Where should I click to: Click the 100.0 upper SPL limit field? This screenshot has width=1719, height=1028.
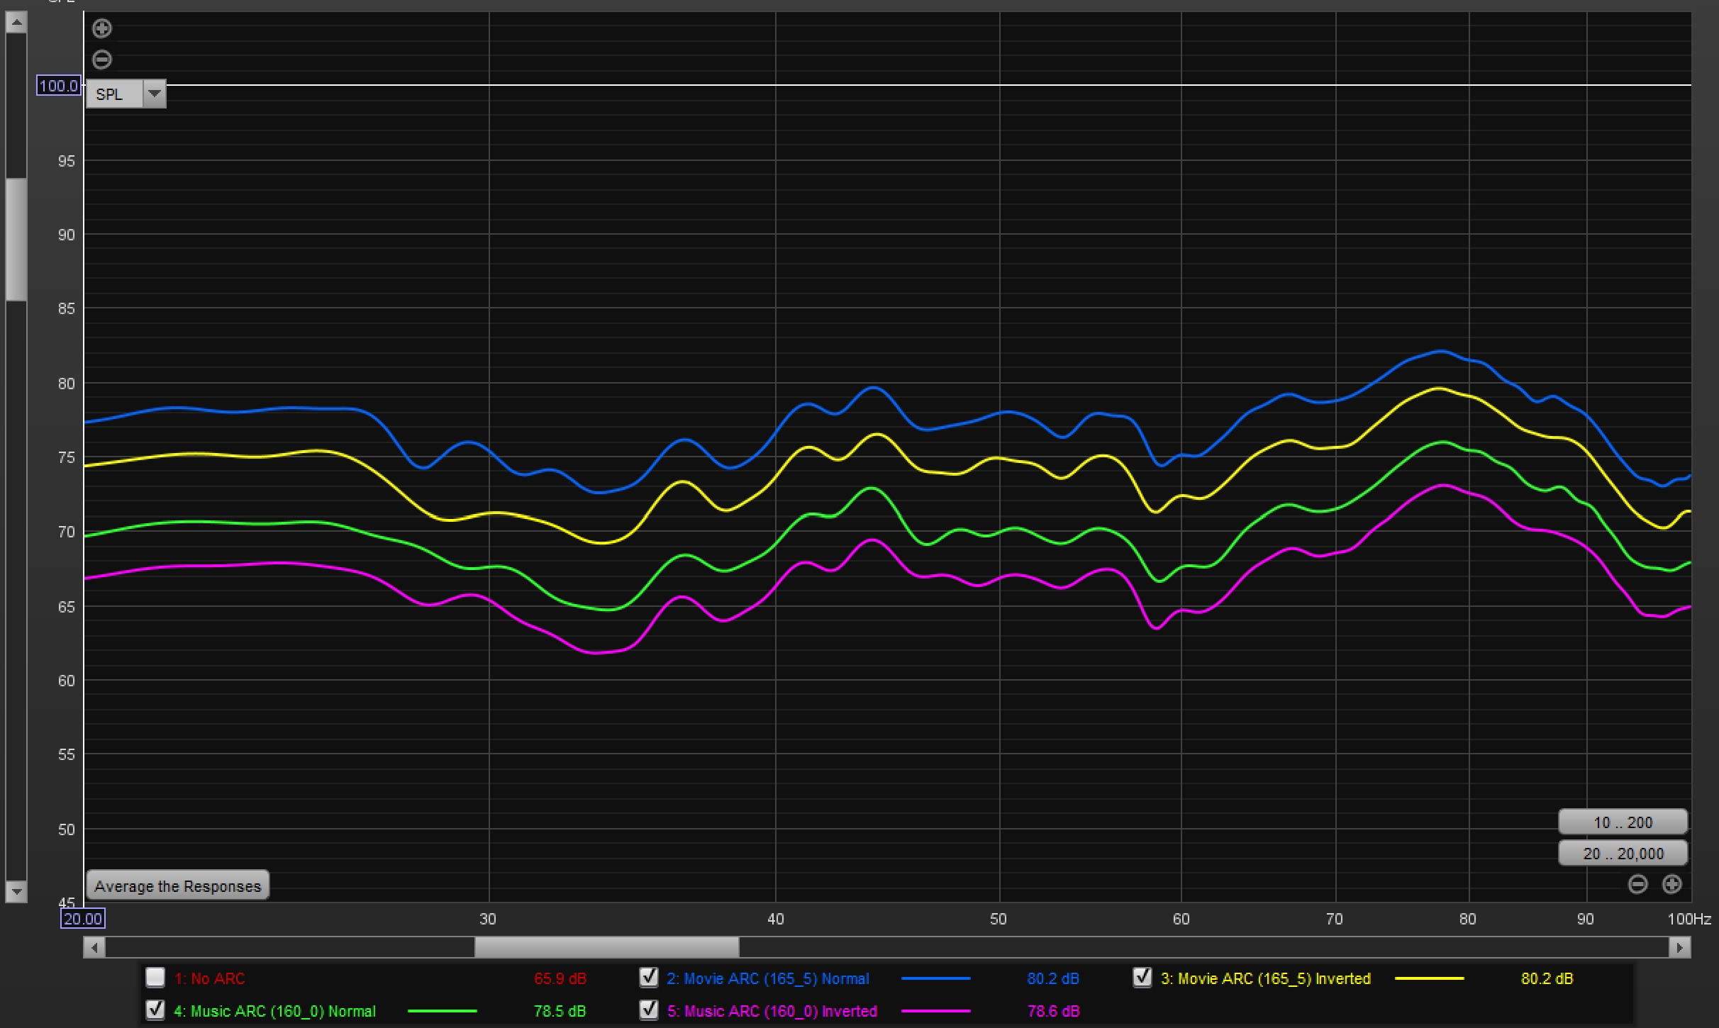pyautogui.click(x=58, y=86)
